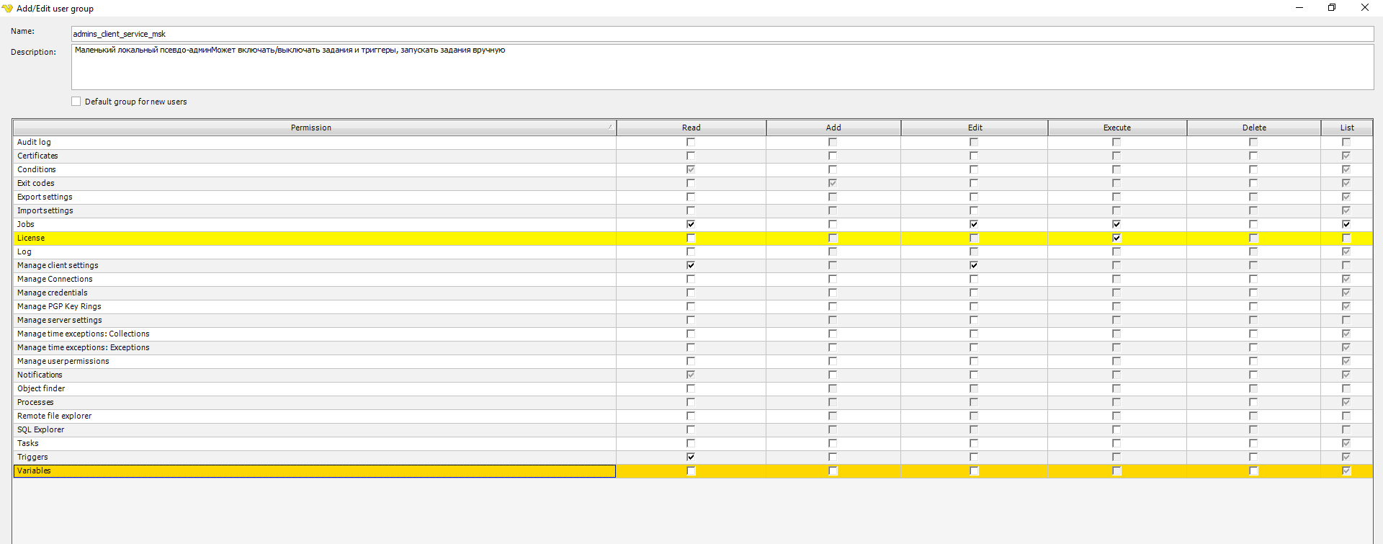Minimize the Add/Edit user group window
Image resolution: width=1383 pixels, height=544 pixels.
[x=1299, y=8]
